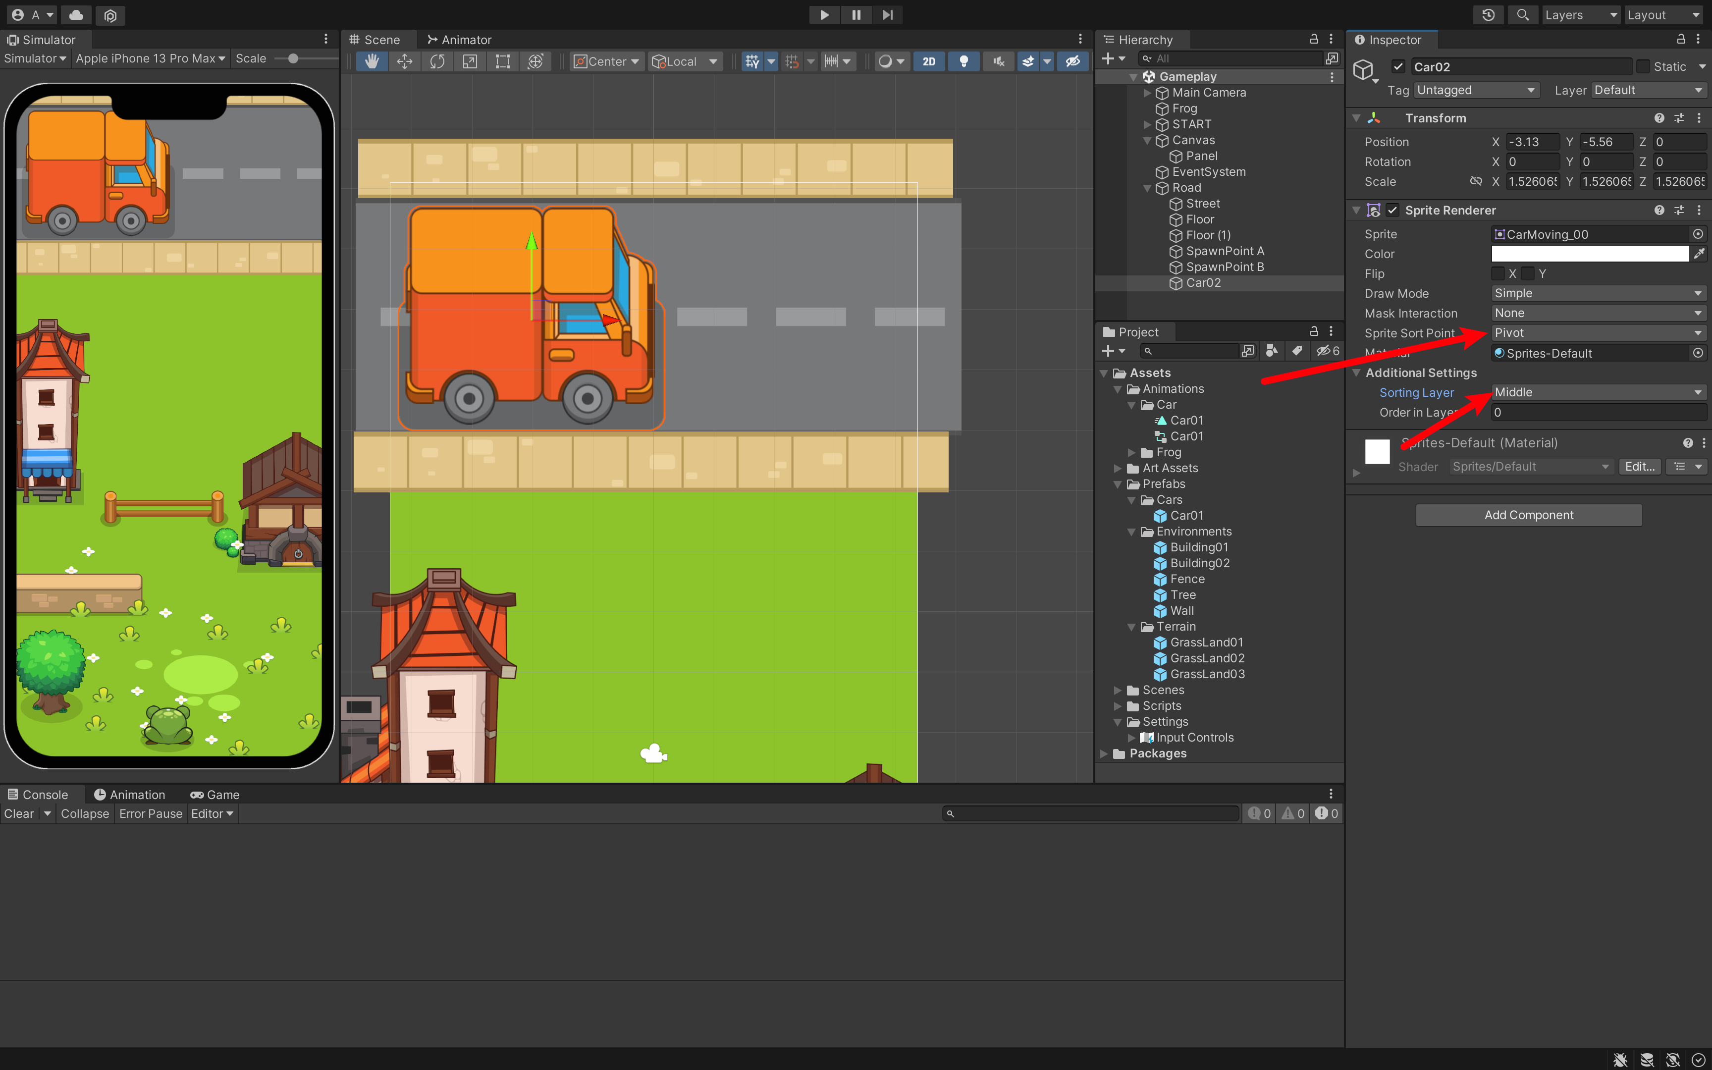Toggle Car02 active checkbox
The image size is (1712, 1070).
pyautogui.click(x=1398, y=66)
